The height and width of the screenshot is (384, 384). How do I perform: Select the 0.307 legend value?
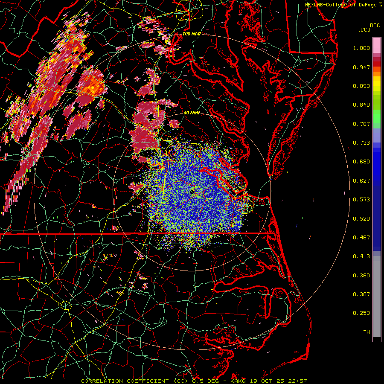click(x=361, y=294)
